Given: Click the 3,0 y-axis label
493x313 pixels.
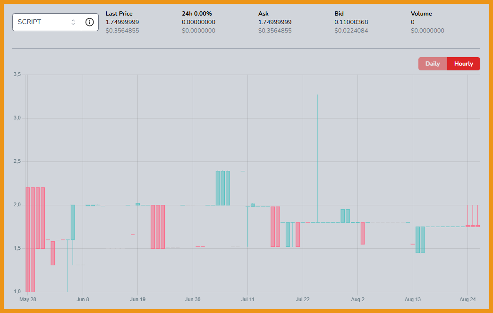Looking at the screenshot, I should [17, 118].
